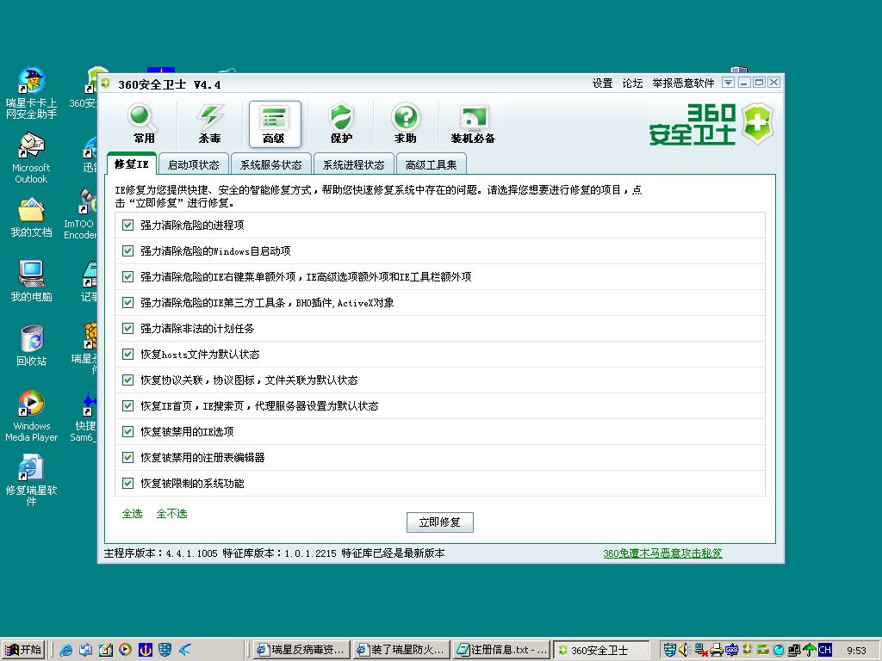Screen dimensions: 882x661
Task: Click the 主程序版本 4.4.1.1005 status text
Action: pos(161,553)
